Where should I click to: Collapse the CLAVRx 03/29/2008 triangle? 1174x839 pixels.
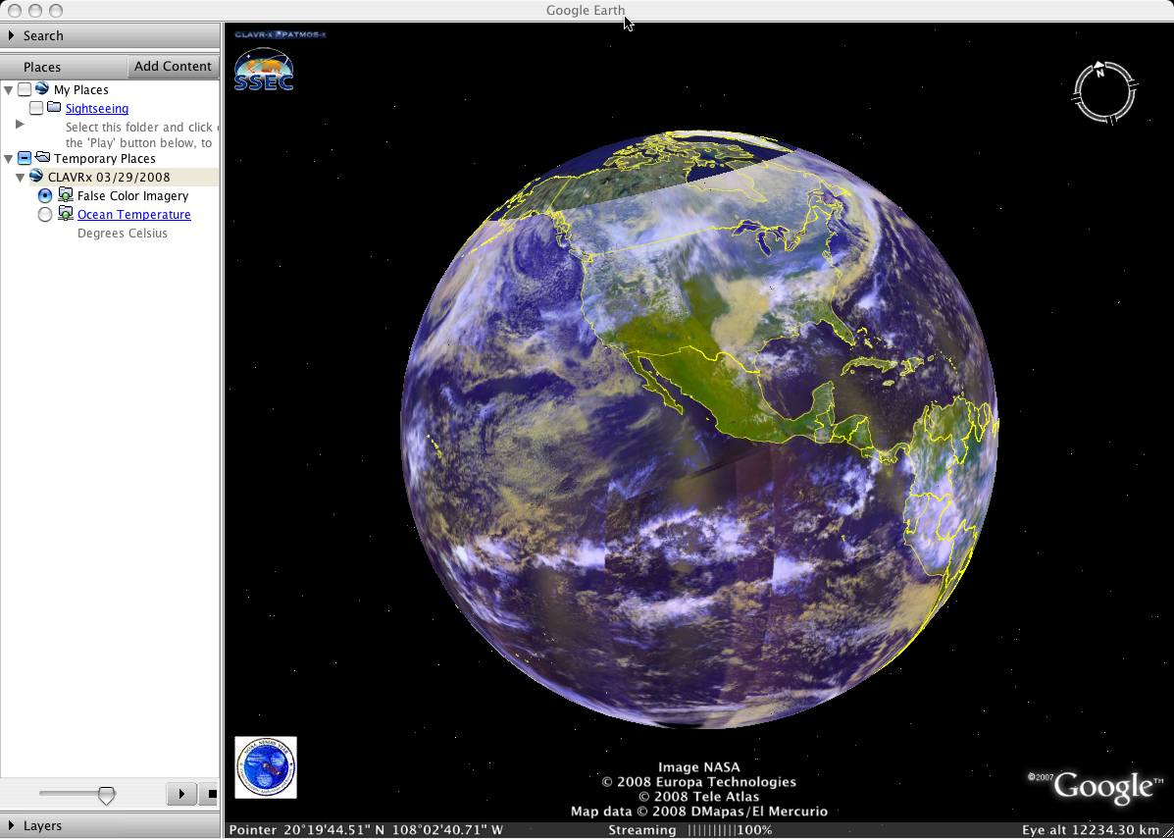coord(21,178)
